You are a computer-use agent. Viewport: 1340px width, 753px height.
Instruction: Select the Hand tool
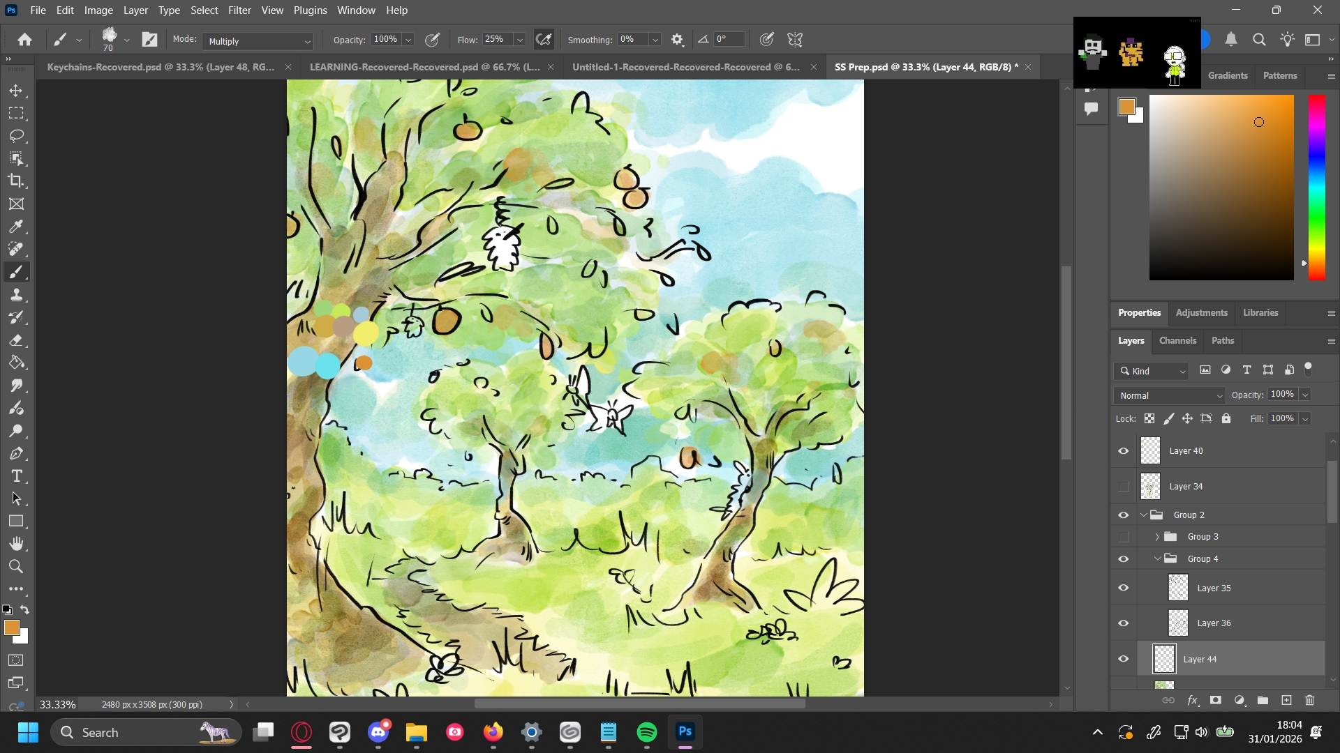(x=16, y=544)
